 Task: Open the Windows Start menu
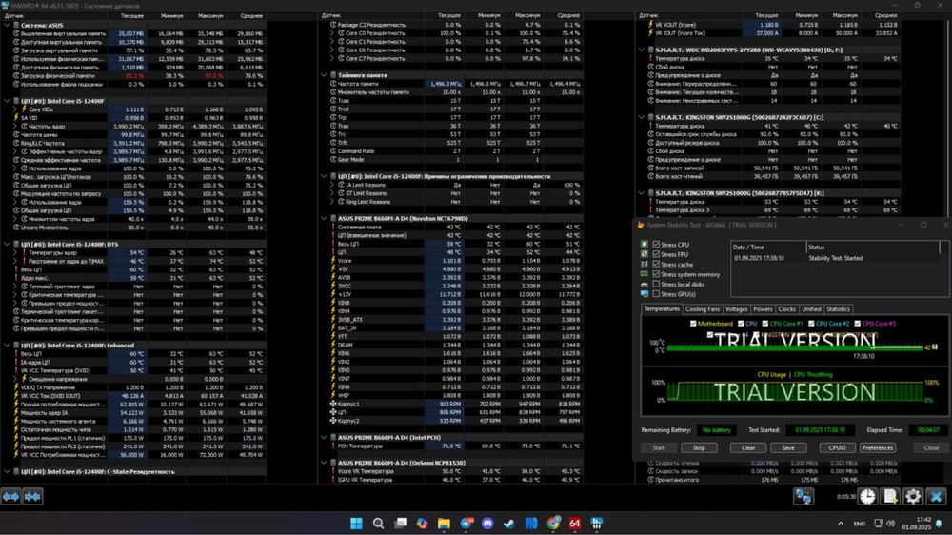click(356, 523)
